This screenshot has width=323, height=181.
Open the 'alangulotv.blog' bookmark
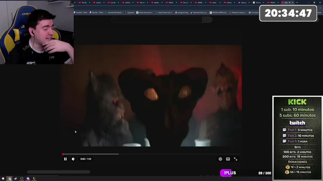[x=182, y=13]
